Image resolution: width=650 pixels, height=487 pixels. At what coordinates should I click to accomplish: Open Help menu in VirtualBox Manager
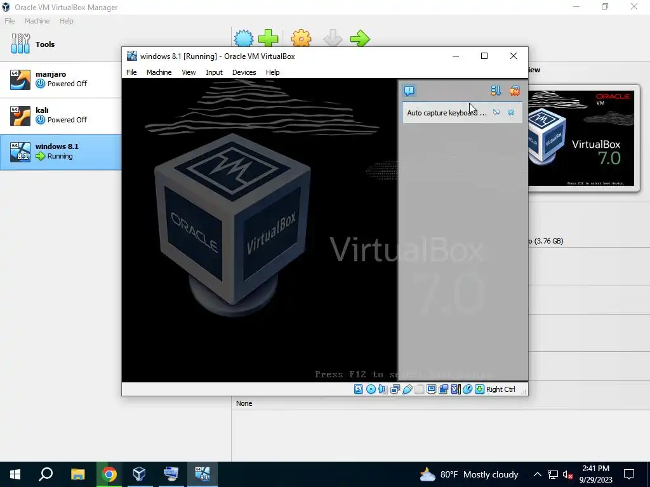coord(66,21)
